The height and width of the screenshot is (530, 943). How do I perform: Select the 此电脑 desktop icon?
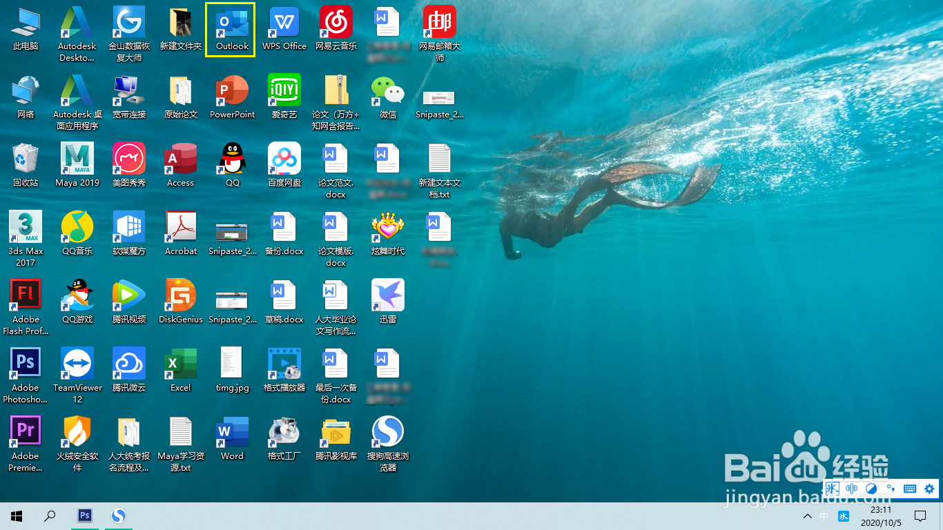pos(26,29)
